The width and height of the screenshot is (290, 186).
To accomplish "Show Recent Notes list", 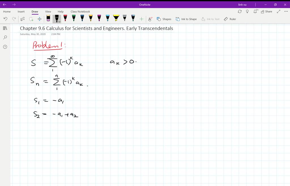I will point(5,47).
